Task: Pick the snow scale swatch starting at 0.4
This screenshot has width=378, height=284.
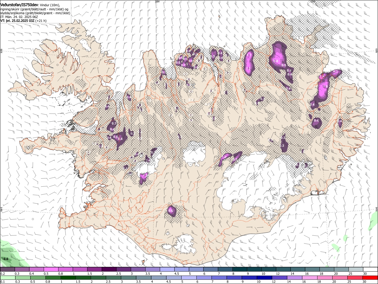Action: (x=36, y=270)
